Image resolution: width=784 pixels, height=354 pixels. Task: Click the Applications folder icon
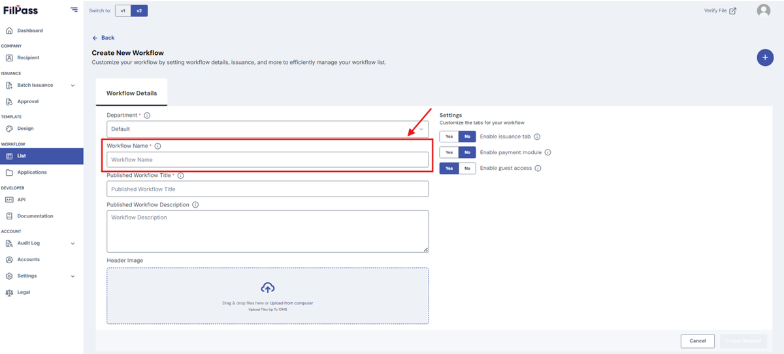9,172
